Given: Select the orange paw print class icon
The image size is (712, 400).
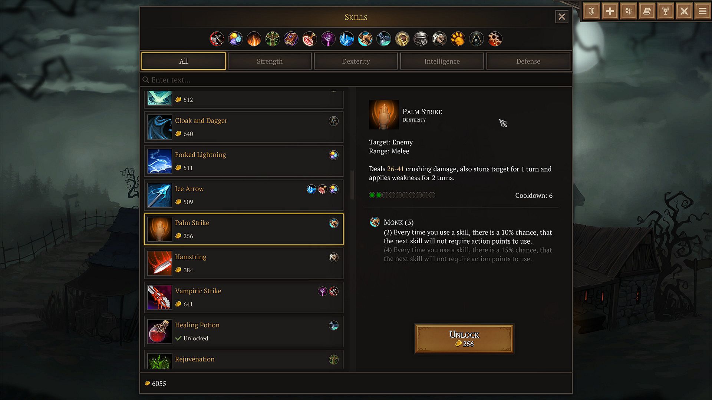Looking at the screenshot, I should (x=458, y=39).
